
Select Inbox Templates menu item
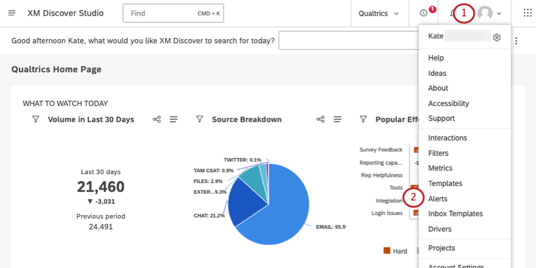pos(455,214)
